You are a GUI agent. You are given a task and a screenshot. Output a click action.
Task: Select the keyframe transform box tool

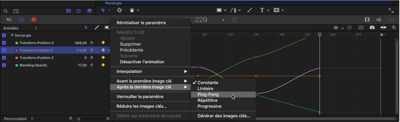tap(107, 28)
